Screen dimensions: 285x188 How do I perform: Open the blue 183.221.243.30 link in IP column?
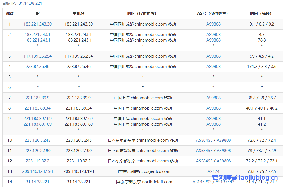click(x=38, y=24)
